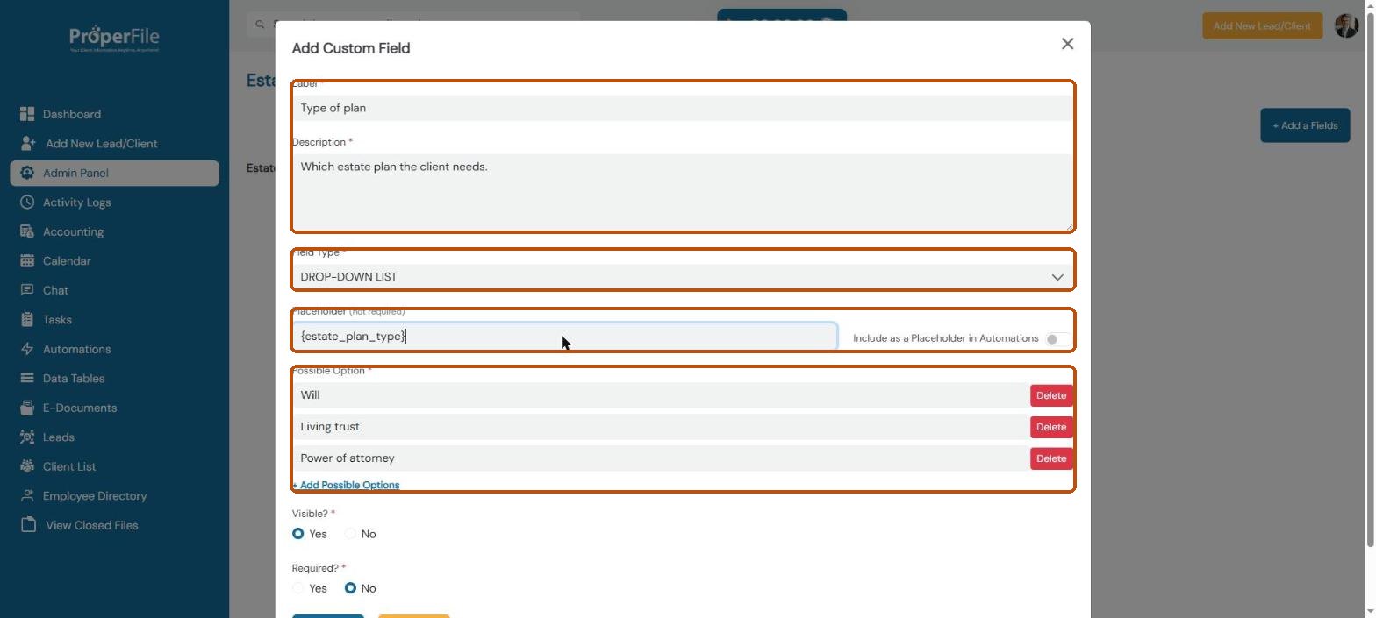The width and height of the screenshot is (1376, 618).
Task: Go to Tasks menu item
Action: tap(57, 320)
